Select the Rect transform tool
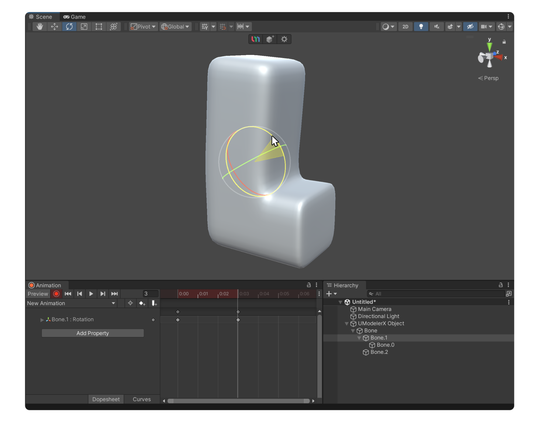The image size is (539, 422). pyautogui.click(x=99, y=27)
